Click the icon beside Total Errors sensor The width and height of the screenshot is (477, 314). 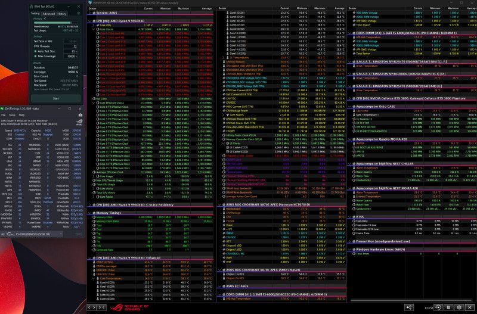(354, 254)
